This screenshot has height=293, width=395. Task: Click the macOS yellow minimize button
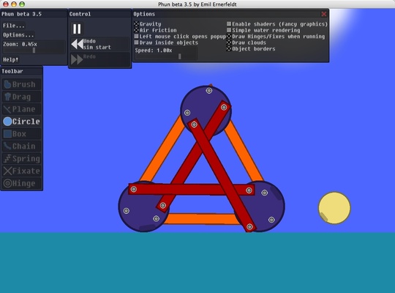[x=14, y=4]
